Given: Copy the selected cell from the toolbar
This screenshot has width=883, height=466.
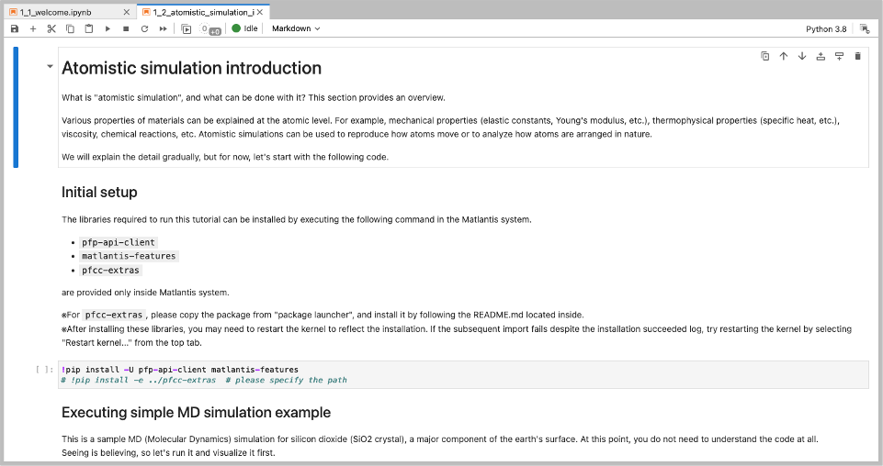Looking at the screenshot, I should tap(71, 28).
